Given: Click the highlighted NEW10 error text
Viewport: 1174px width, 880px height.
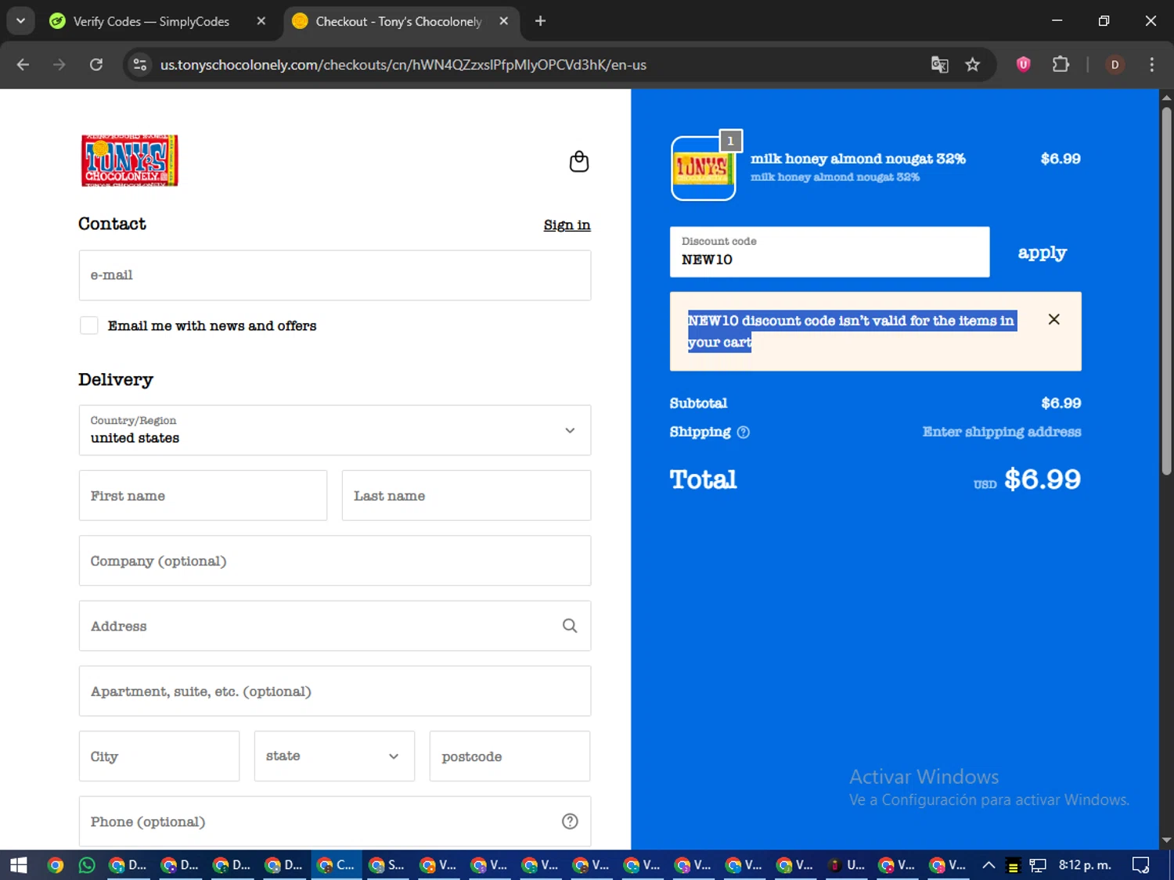Looking at the screenshot, I should point(852,331).
